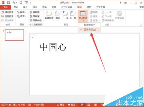The height and width of the screenshot is (107, 144).
Task: Toggle 批注 comments in status bar
Action: click(x=71, y=105)
